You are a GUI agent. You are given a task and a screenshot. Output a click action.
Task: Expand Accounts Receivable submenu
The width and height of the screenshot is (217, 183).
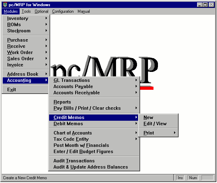click(94, 93)
